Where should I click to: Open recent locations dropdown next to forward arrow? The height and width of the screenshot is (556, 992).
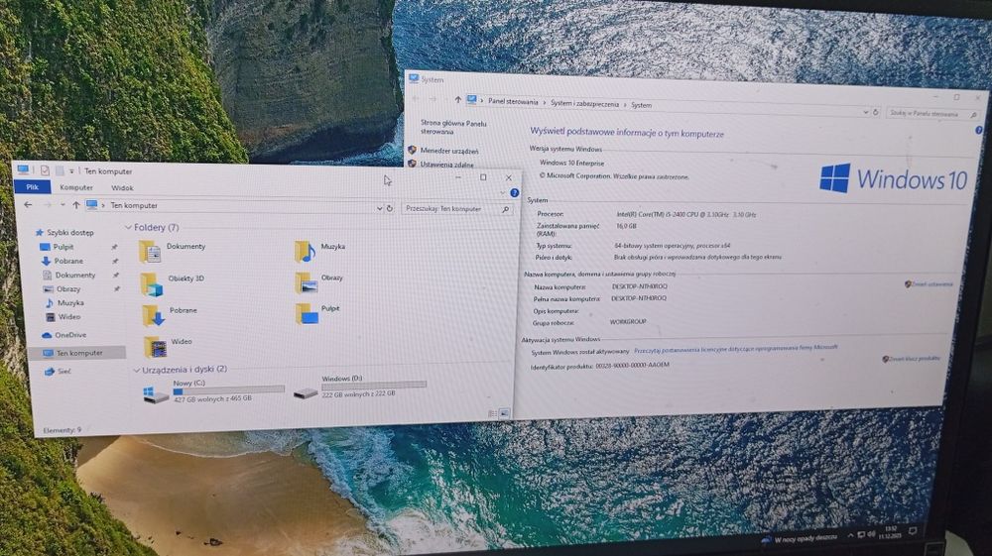62,205
